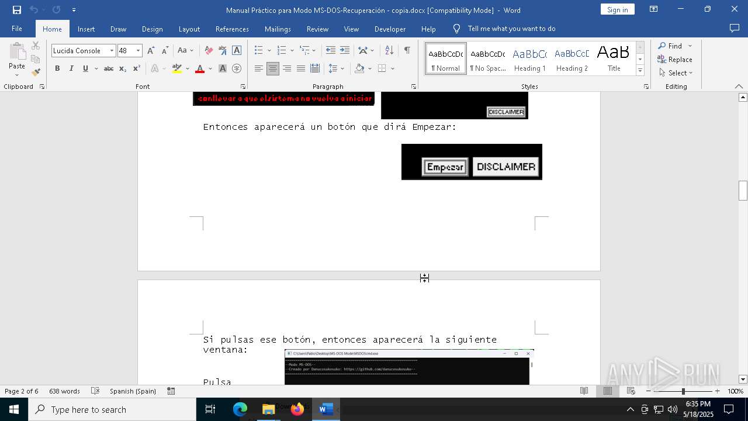Apply strikethrough formatting
The width and height of the screenshot is (748, 421).
click(x=109, y=68)
